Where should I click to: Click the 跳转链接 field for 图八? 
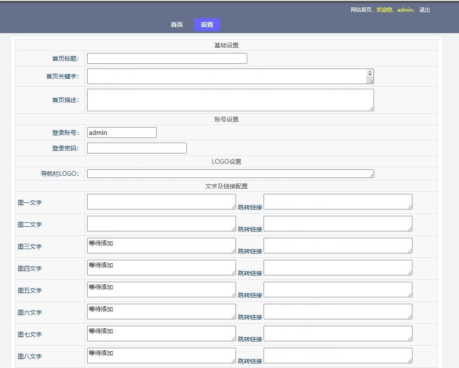tap(338, 356)
